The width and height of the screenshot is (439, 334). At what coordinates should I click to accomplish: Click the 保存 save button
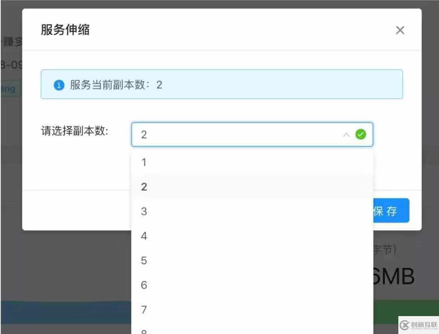point(391,211)
